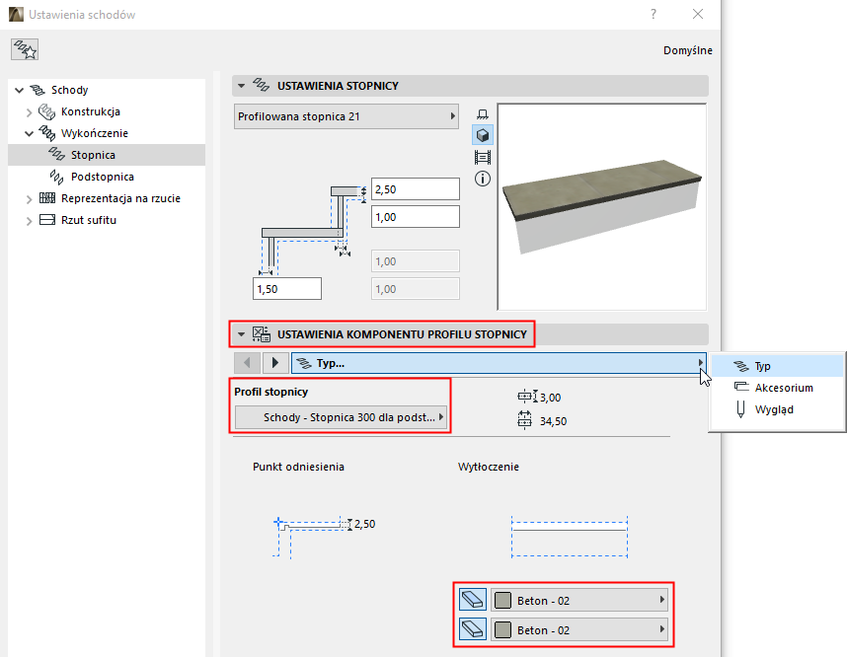Image resolution: width=847 pixels, height=657 pixels.
Task: Close the Ustawienia schodów dialog
Action: pyautogui.click(x=698, y=14)
